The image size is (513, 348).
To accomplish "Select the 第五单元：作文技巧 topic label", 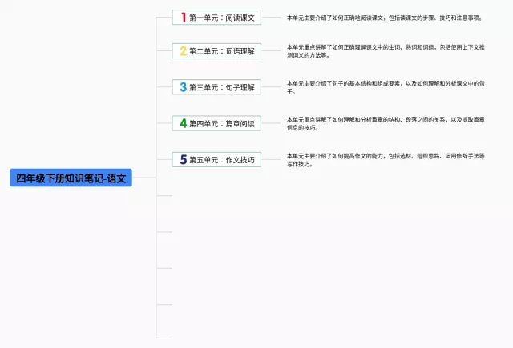I will (222, 159).
